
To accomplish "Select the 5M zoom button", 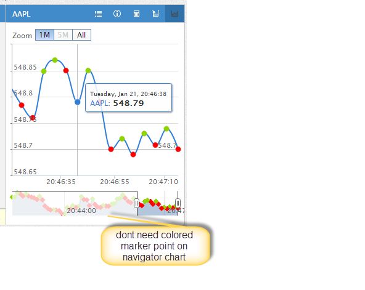I will [63, 35].
